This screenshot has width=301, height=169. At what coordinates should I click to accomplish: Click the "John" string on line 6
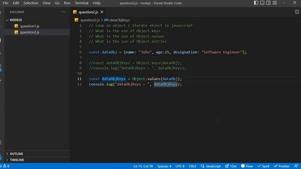145,52
